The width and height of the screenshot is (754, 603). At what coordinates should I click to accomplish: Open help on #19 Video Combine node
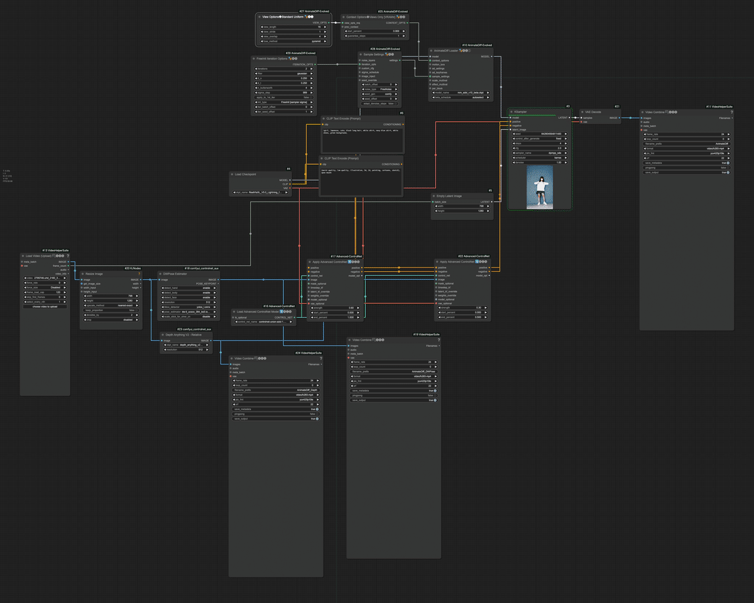coord(439,340)
